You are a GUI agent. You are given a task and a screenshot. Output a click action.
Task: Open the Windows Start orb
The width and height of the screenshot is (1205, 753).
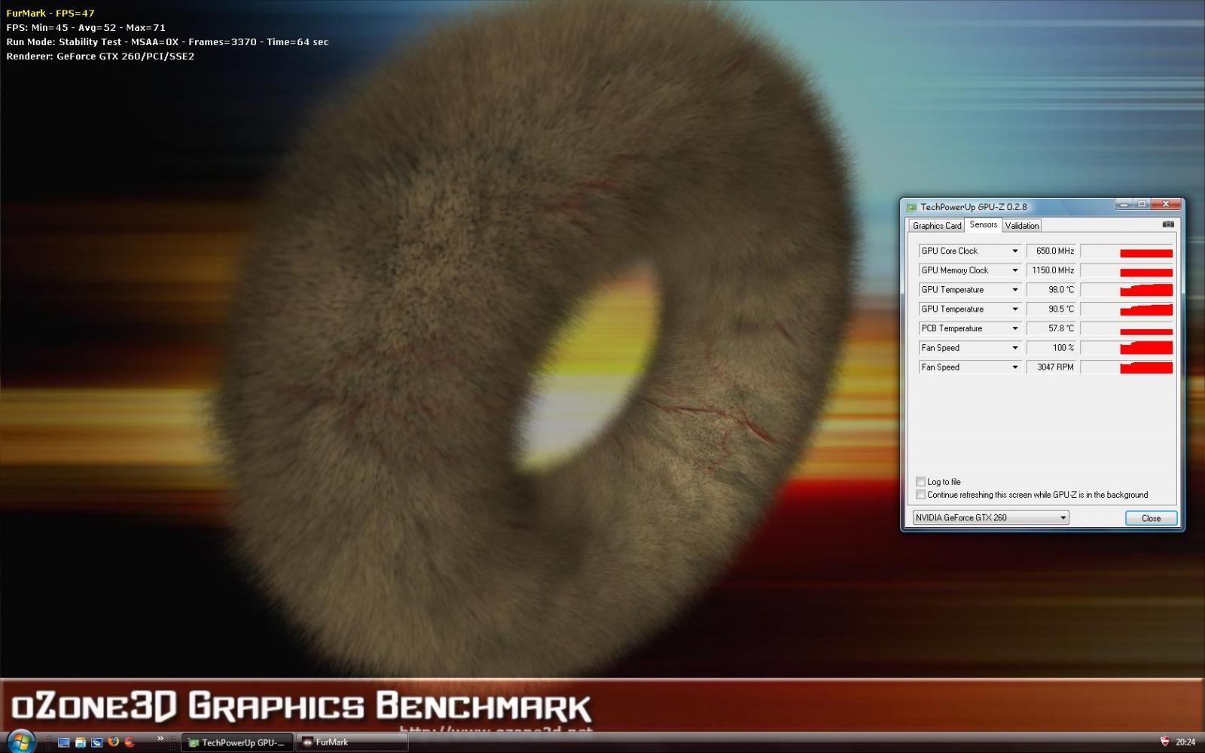pos(20,742)
